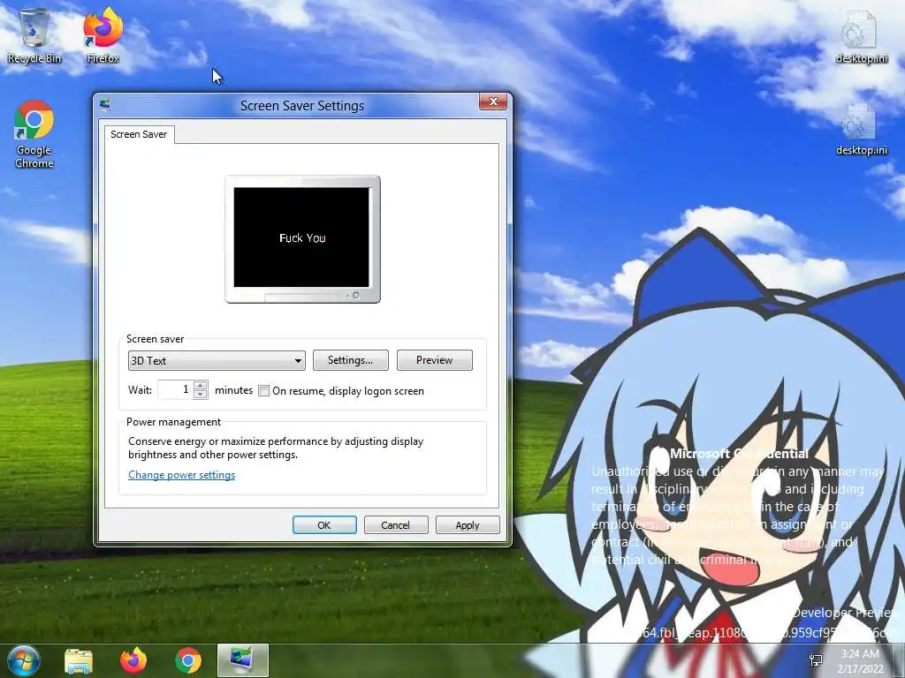Select the Firefox desktop shortcut

pos(103,36)
